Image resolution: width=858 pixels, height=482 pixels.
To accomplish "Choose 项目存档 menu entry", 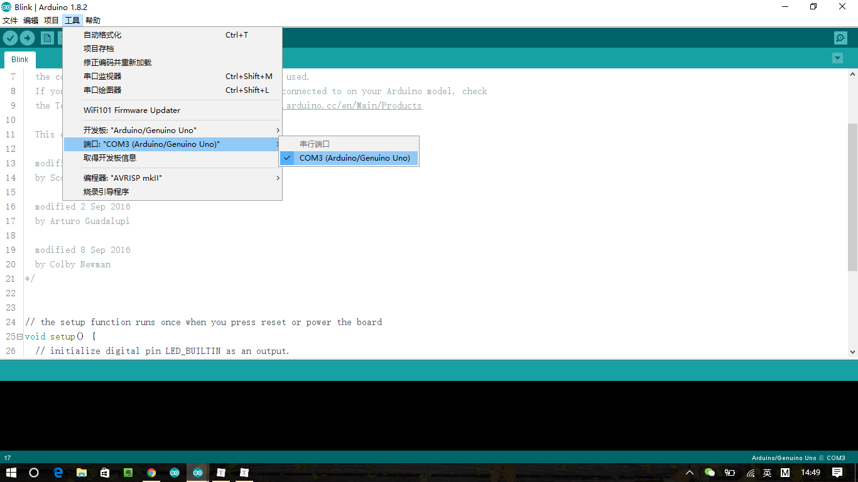I will click(x=173, y=49).
